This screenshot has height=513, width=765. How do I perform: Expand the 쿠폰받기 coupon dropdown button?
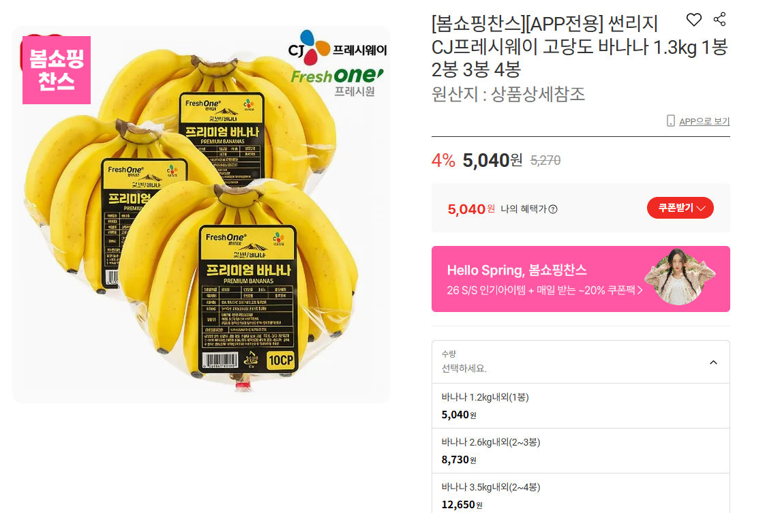pyautogui.click(x=680, y=208)
